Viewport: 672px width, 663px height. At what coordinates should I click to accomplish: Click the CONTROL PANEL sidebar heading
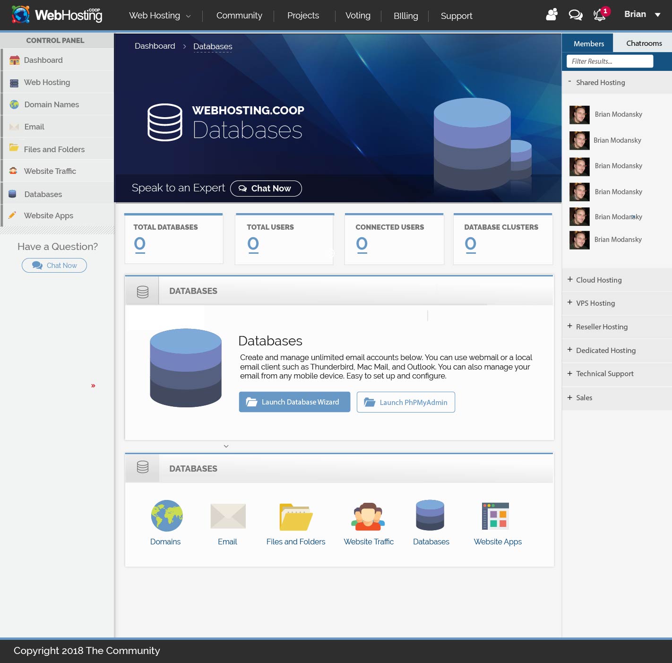[55, 41]
